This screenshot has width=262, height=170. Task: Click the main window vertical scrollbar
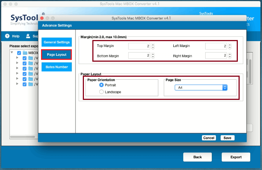point(250,71)
